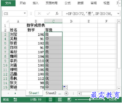The image size is (122, 103).
Task: Select row 15 header
Action: point(5,87)
